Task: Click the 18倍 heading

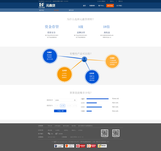Action: click(x=106, y=27)
